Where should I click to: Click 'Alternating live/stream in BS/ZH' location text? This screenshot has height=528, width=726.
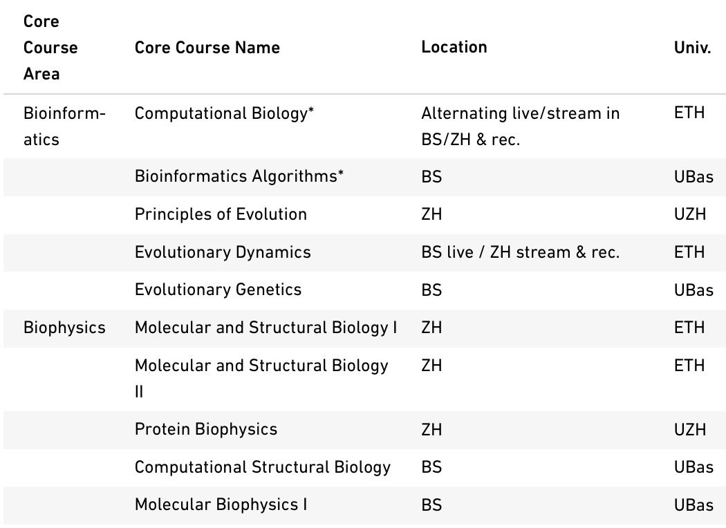coord(520,126)
